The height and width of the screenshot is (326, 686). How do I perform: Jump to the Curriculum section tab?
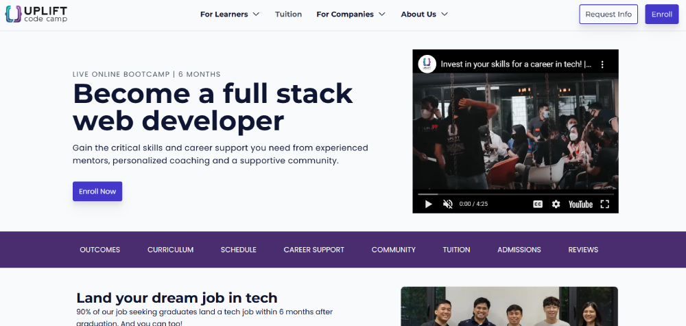pos(170,250)
